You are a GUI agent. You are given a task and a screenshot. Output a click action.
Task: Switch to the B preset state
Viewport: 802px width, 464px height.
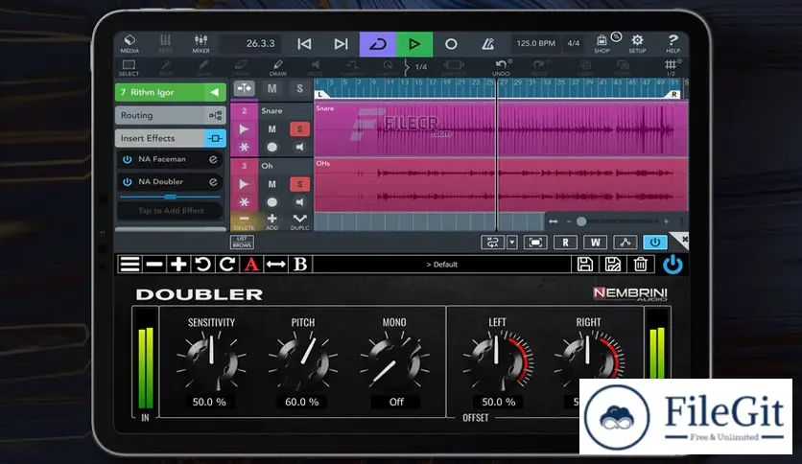click(300, 265)
